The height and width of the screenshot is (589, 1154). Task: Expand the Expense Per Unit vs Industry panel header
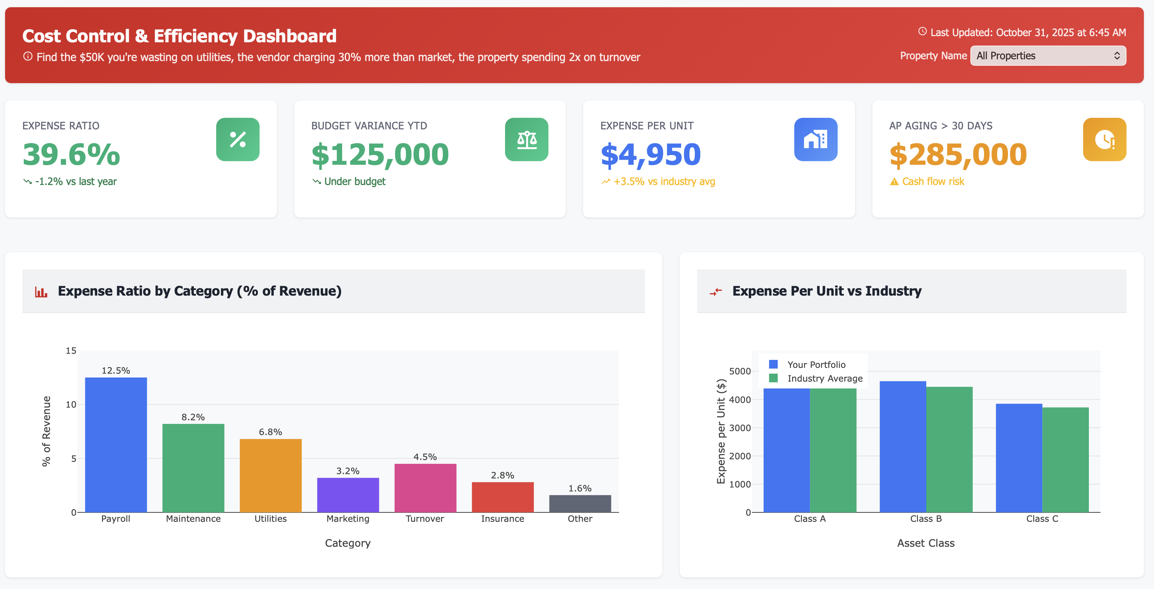[827, 291]
